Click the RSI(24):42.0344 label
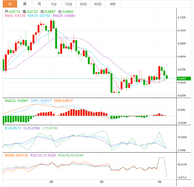This screenshot has height=187, width=194. click(73, 155)
